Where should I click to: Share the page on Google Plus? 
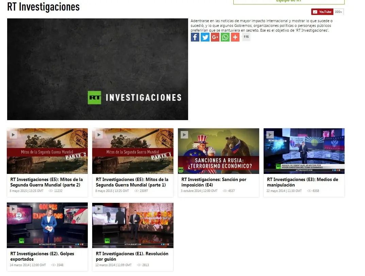click(x=215, y=37)
